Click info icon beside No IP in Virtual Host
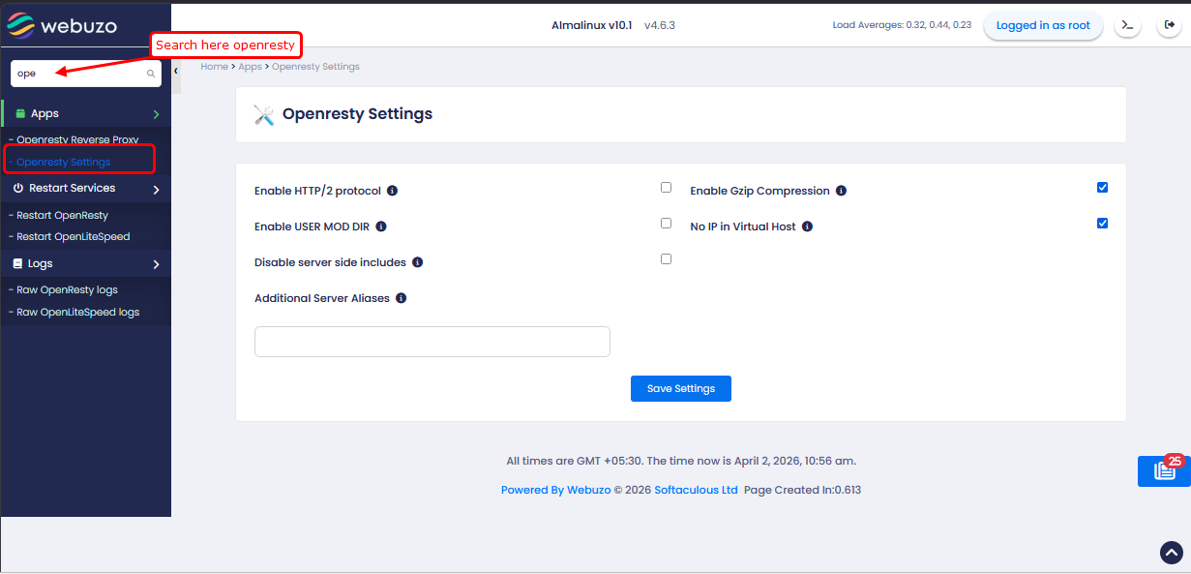 point(807,227)
